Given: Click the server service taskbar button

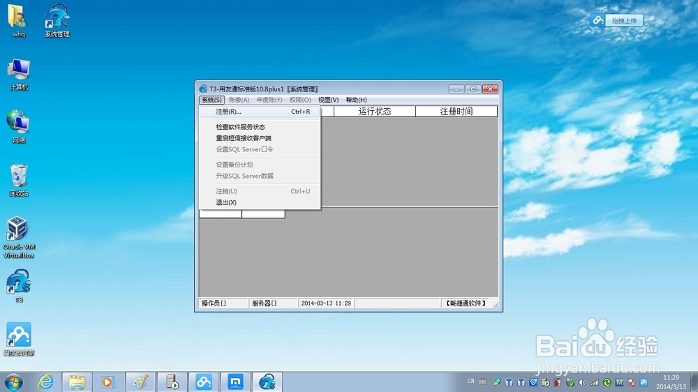Looking at the screenshot, I should [172, 382].
